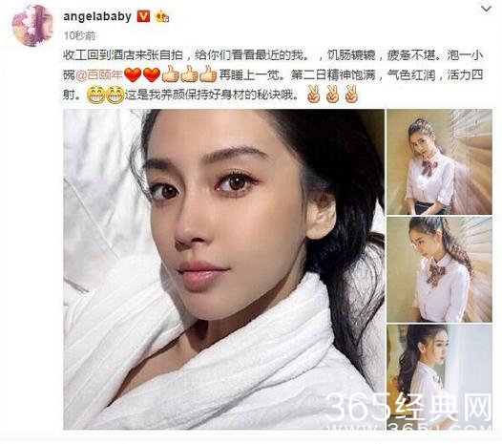This screenshot has width=502, height=444.
Task: Click the orange verified V badge
Action: [x=143, y=16]
